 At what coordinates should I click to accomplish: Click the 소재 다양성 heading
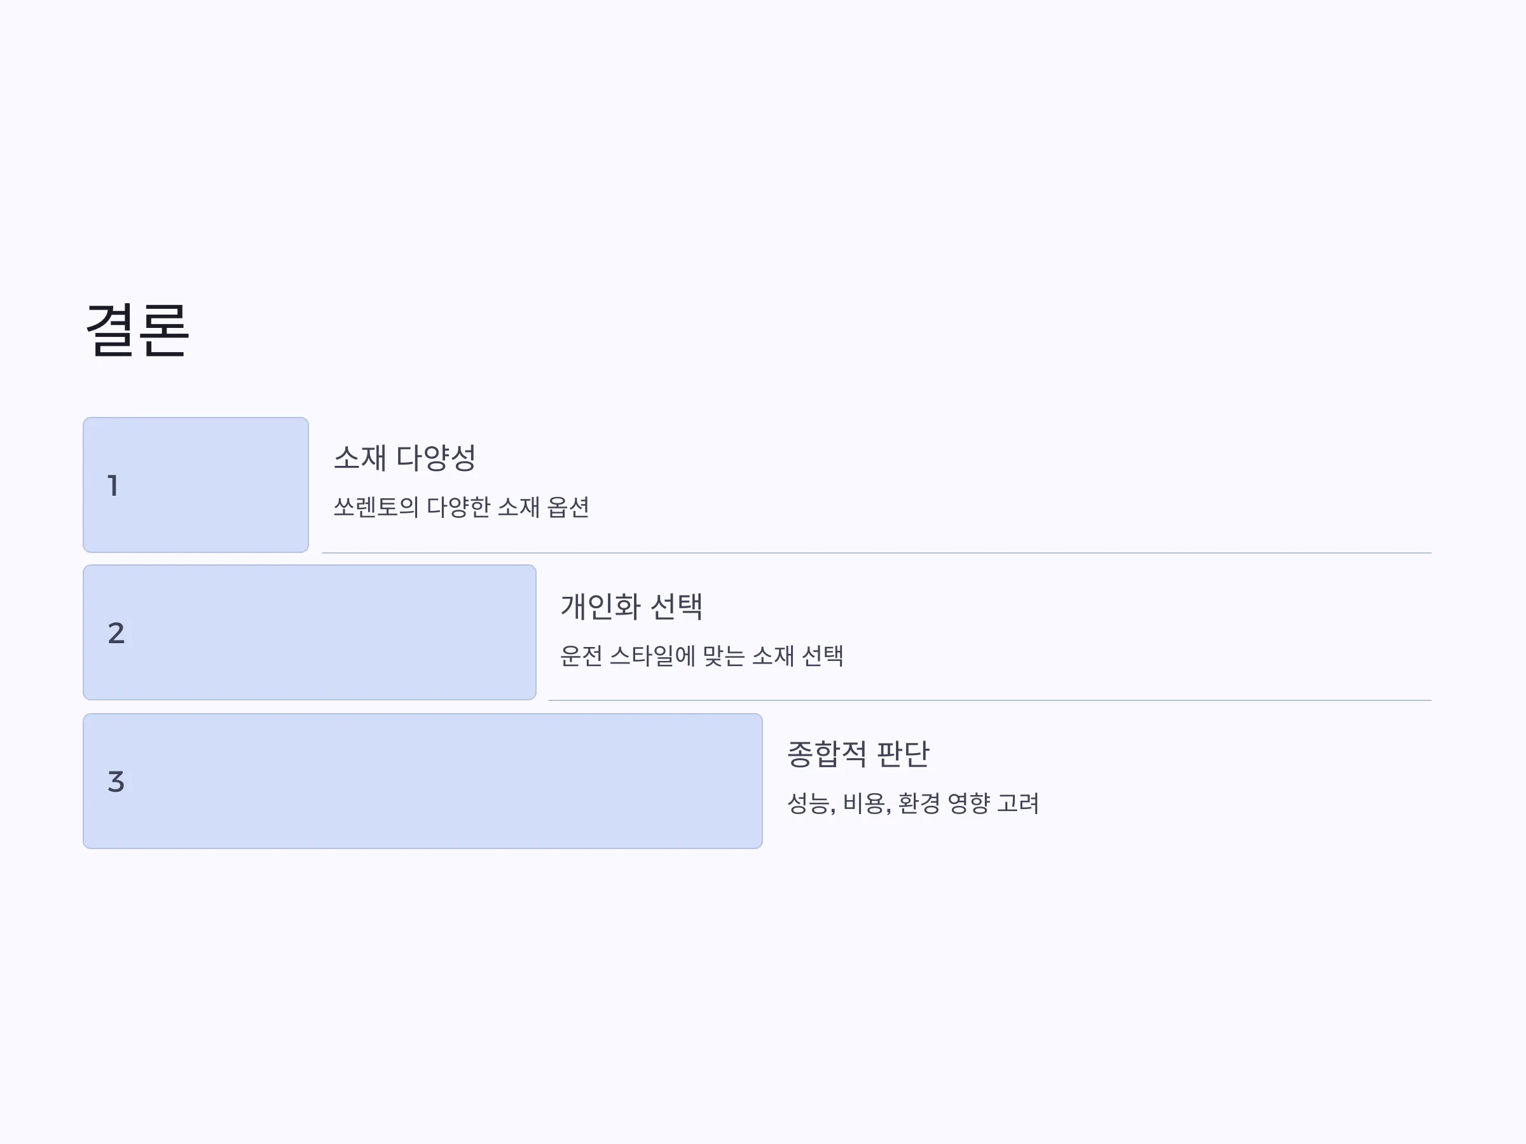(x=405, y=457)
